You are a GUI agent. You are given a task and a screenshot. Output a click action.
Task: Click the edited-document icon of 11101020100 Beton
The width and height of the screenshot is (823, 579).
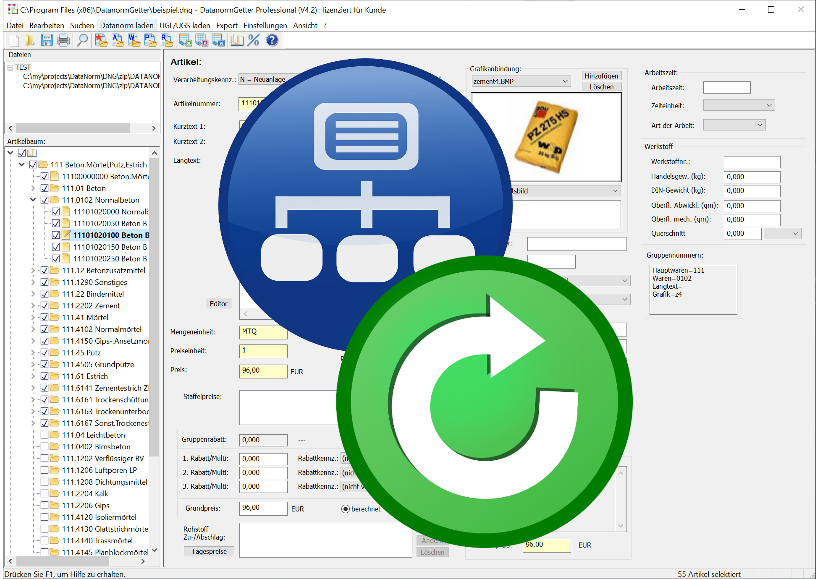pos(66,235)
